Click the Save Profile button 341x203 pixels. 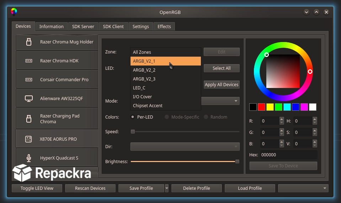(142, 188)
